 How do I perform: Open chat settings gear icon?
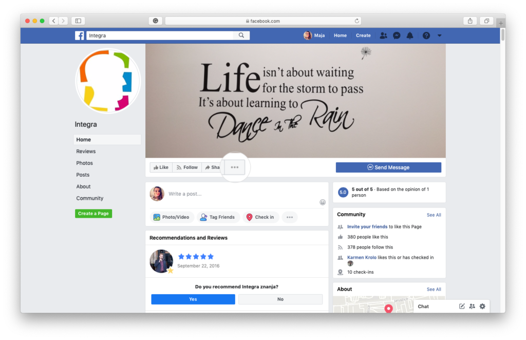point(482,307)
